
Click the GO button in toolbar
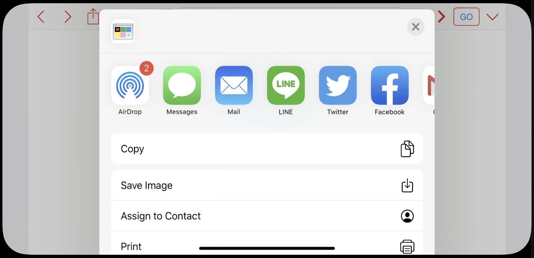pyautogui.click(x=466, y=17)
